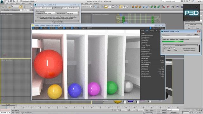Viewport: 203px width, 114px height.
Task: Click Tools in the frame buffer toolbar
Action: pos(75,28)
